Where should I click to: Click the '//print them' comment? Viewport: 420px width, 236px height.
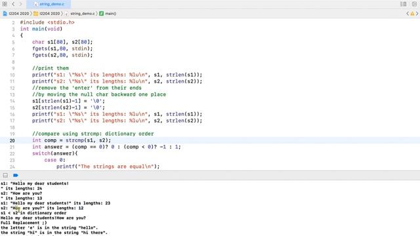click(x=51, y=68)
